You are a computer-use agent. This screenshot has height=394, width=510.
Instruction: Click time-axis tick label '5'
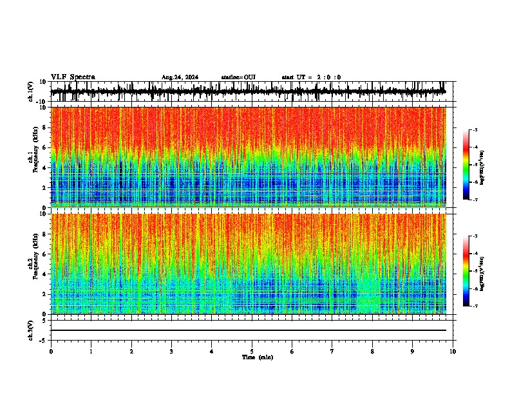pos(252,352)
